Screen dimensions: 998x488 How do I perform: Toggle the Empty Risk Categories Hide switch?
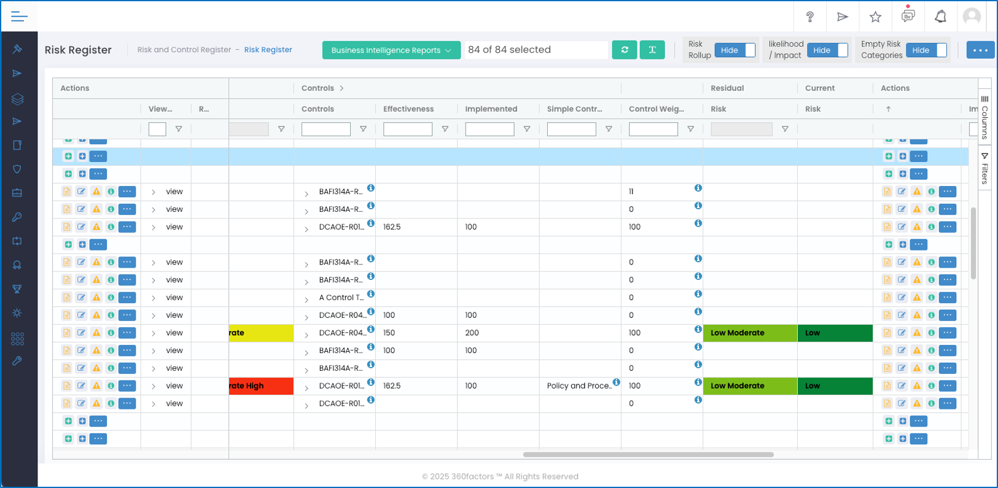pos(926,50)
